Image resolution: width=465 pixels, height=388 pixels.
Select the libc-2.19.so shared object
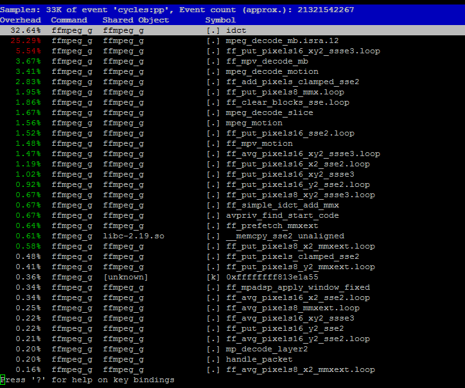coord(134,236)
